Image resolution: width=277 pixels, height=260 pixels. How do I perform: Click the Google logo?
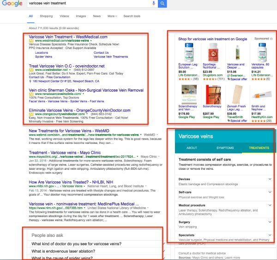12,3
